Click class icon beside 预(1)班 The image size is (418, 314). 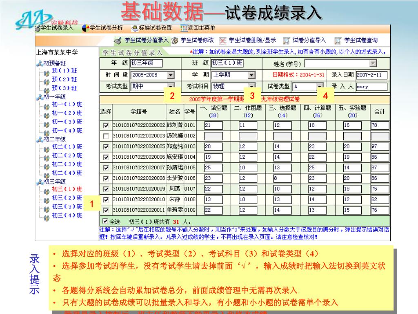[47, 73]
